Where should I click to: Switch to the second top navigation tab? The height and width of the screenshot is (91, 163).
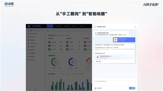coord(58,26)
